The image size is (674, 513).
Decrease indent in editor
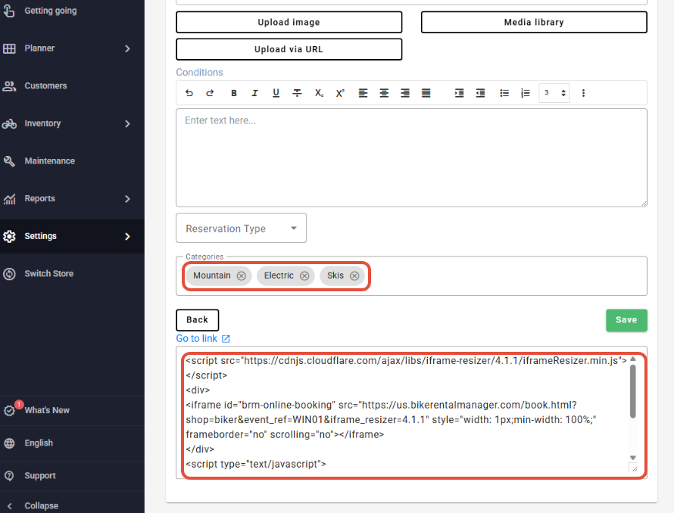point(481,93)
